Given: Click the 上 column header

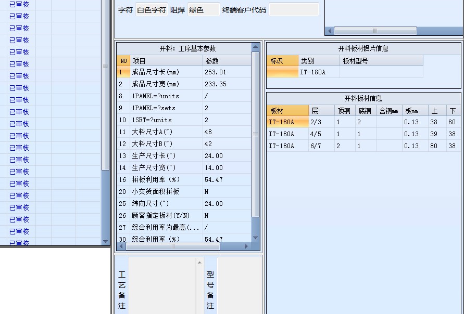Looking at the screenshot, I should coord(437,111).
